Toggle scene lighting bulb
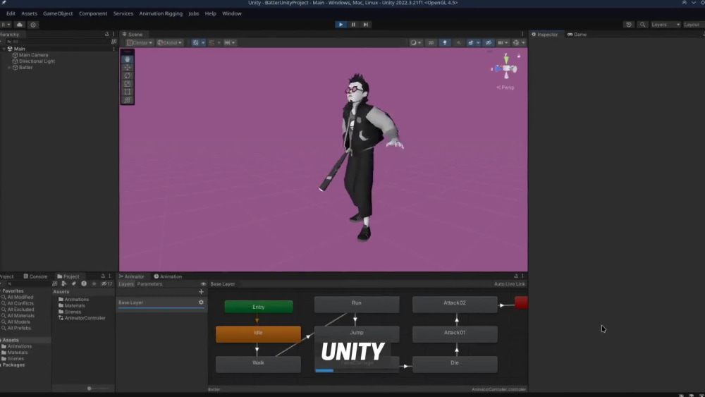This screenshot has height=397, width=705. (445, 43)
